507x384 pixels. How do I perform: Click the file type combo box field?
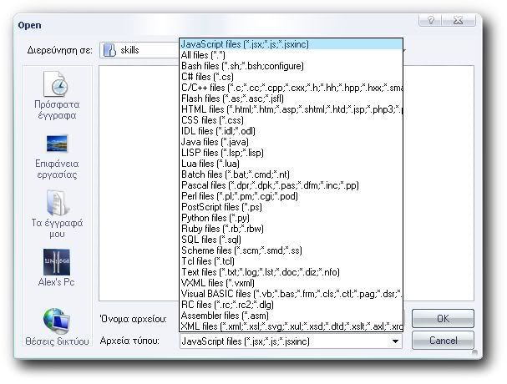(291, 341)
